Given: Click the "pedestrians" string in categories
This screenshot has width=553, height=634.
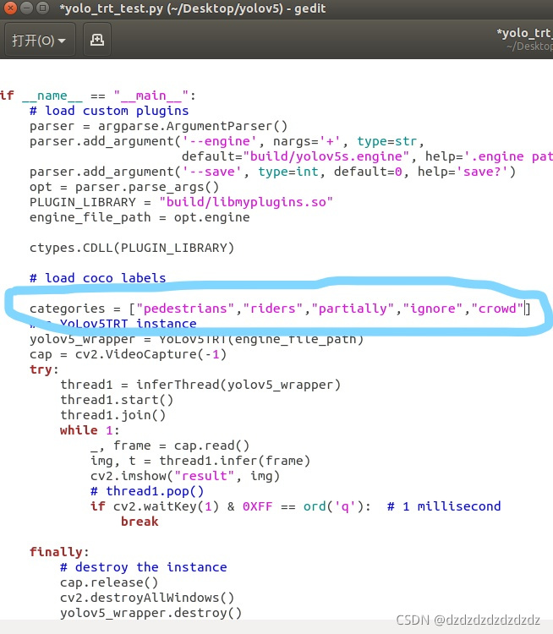Looking at the screenshot, I should click(x=185, y=309).
